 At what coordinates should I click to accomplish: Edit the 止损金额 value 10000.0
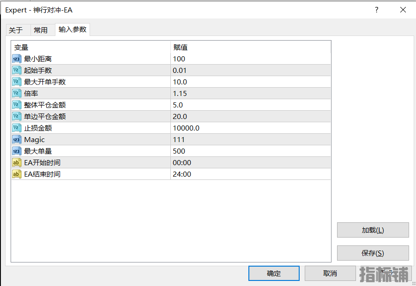tap(250, 128)
